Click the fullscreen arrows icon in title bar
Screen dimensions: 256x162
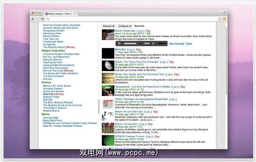tap(225, 13)
